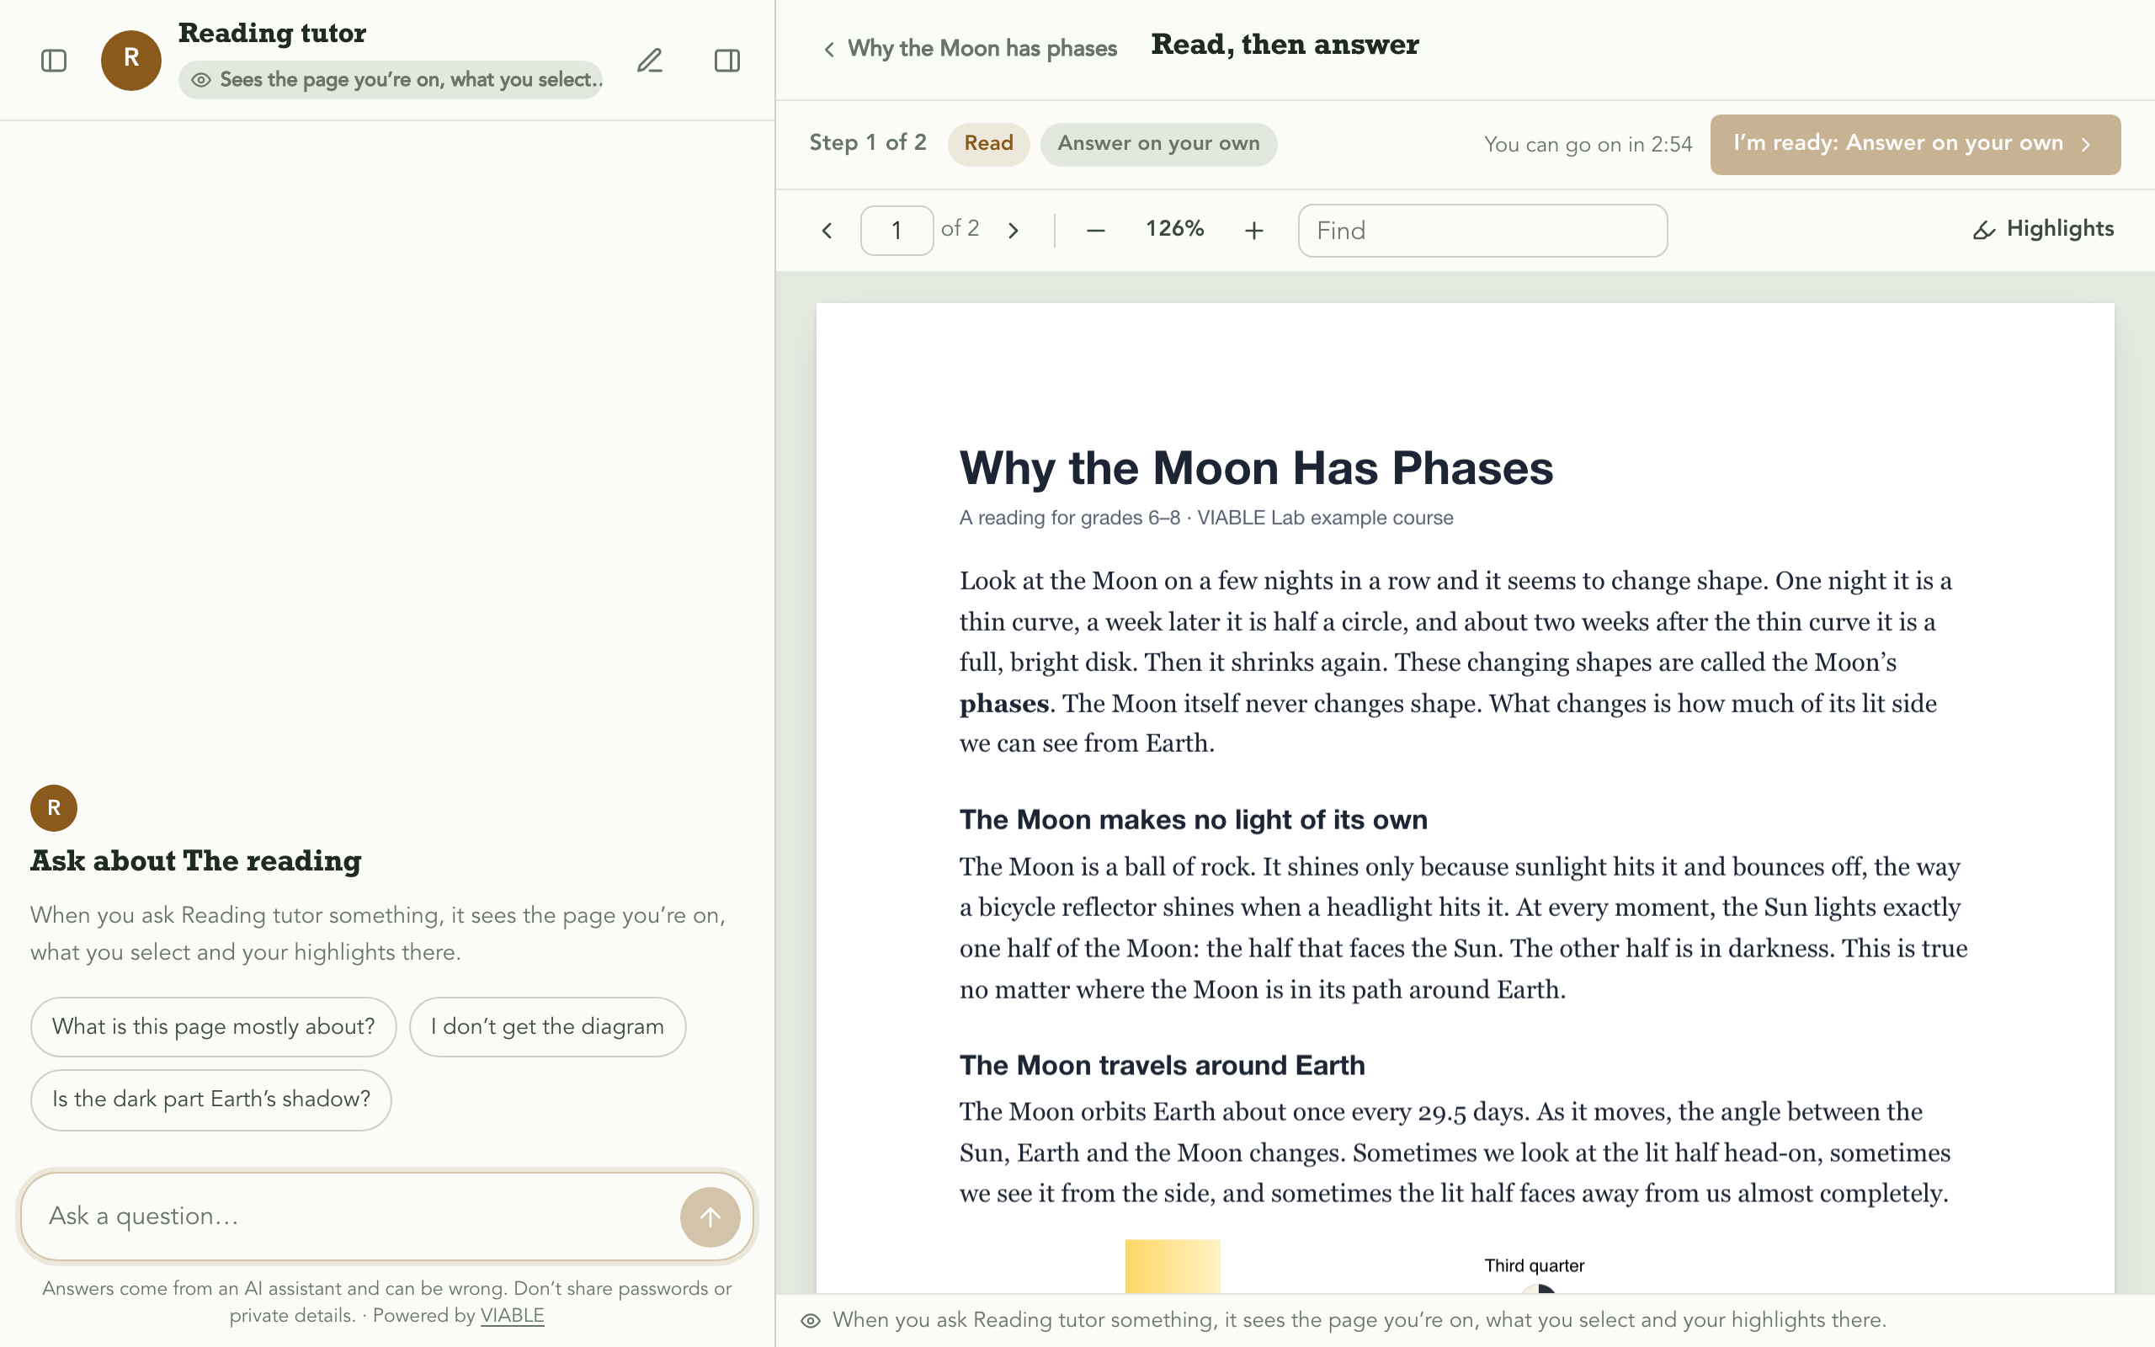The height and width of the screenshot is (1347, 2155).
Task: Click the 126% zoom level
Action: coord(1174,229)
